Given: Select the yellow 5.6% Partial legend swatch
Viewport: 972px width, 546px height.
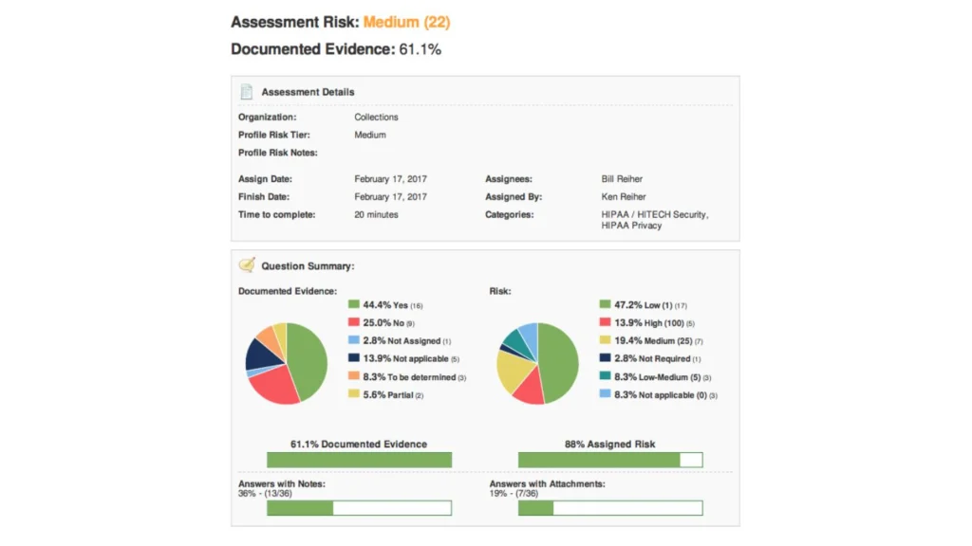Looking at the screenshot, I should click(354, 394).
